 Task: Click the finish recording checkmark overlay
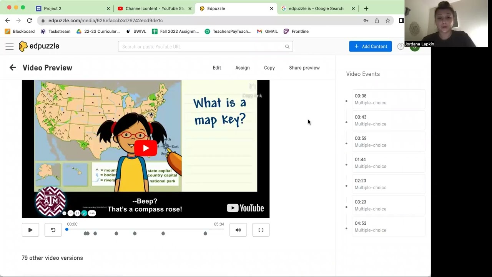pyautogui.click(x=84, y=213)
